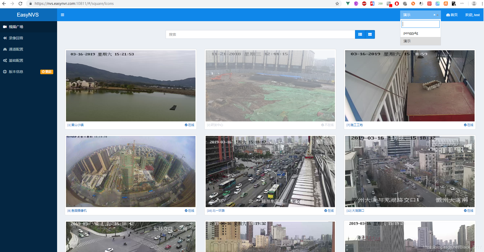The width and height of the screenshot is (484, 252).
Task: Collapse the 演示 dropdown arrow
Action: coord(438,15)
